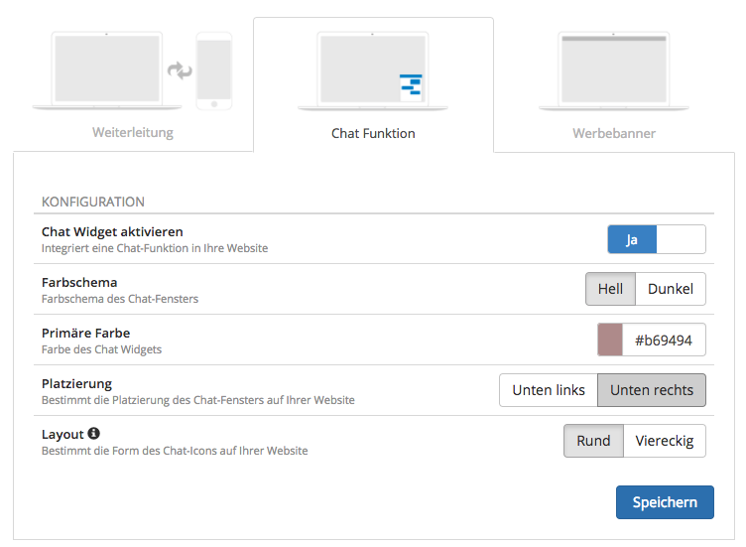The height and width of the screenshot is (547, 746).
Task: Click the #b69494 color hex field
Action: tap(664, 340)
